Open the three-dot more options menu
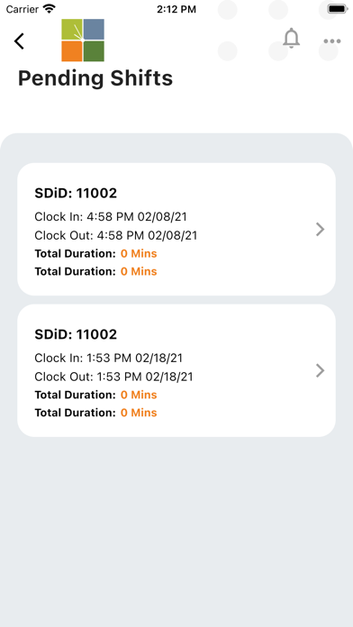This screenshot has height=627, width=353. point(332,41)
